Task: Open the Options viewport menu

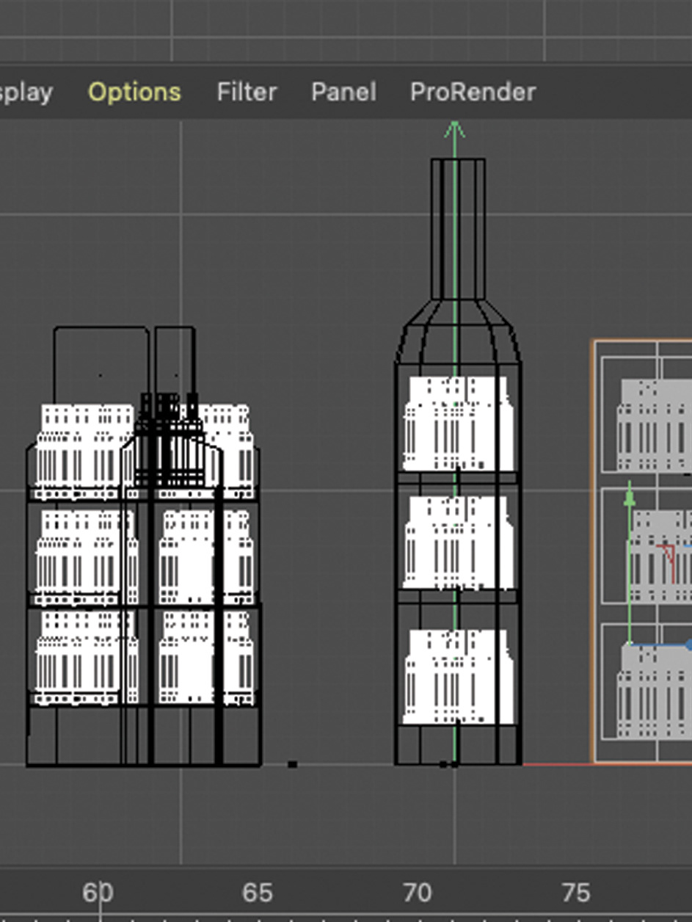Action: click(x=134, y=92)
